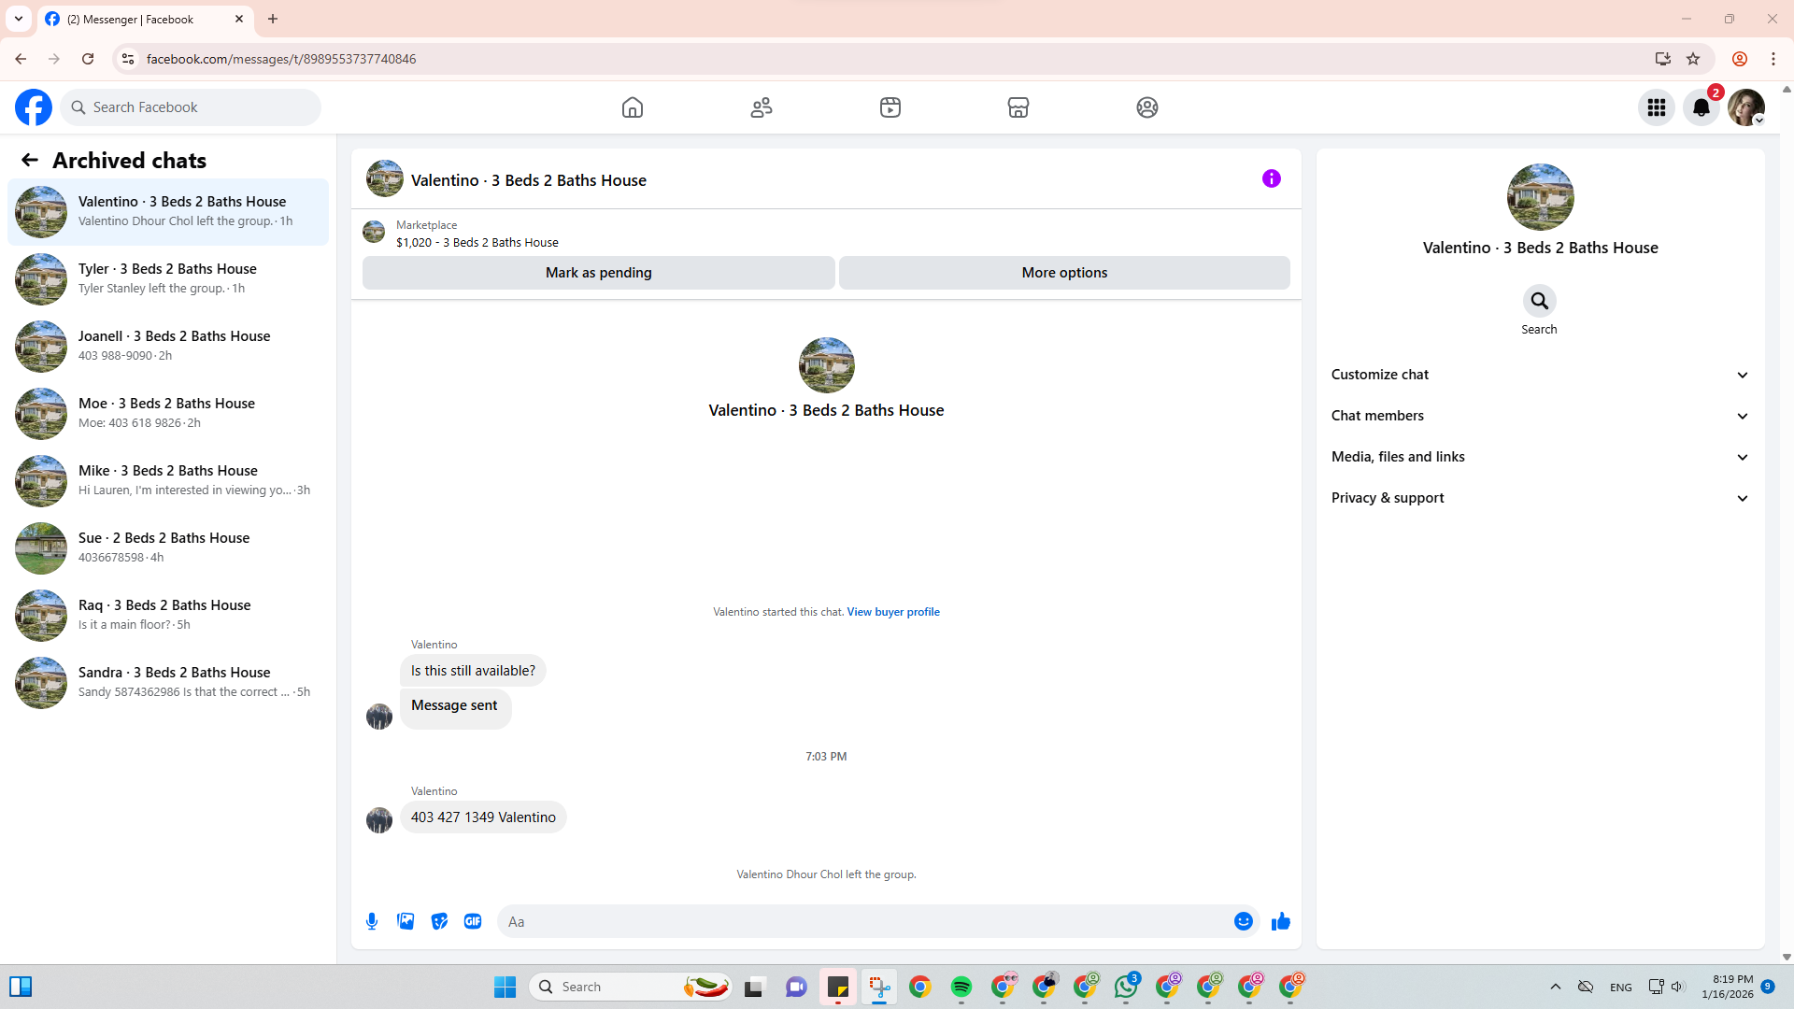
Task: Open the Facebook notifications bell
Action: tap(1701, 107)
